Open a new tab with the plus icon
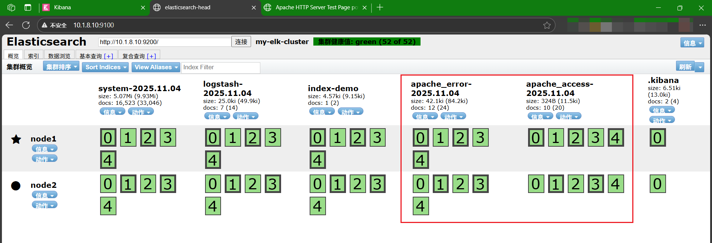 tap(380, 7)
